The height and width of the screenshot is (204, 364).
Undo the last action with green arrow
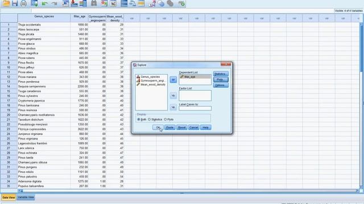(44, 3)
